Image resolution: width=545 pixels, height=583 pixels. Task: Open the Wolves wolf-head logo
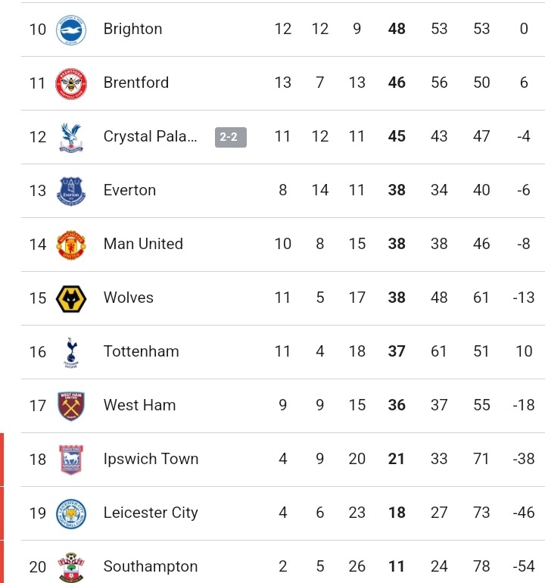tap(71, 298)
